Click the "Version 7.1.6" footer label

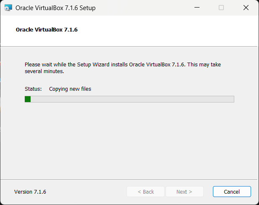[30, 192]
